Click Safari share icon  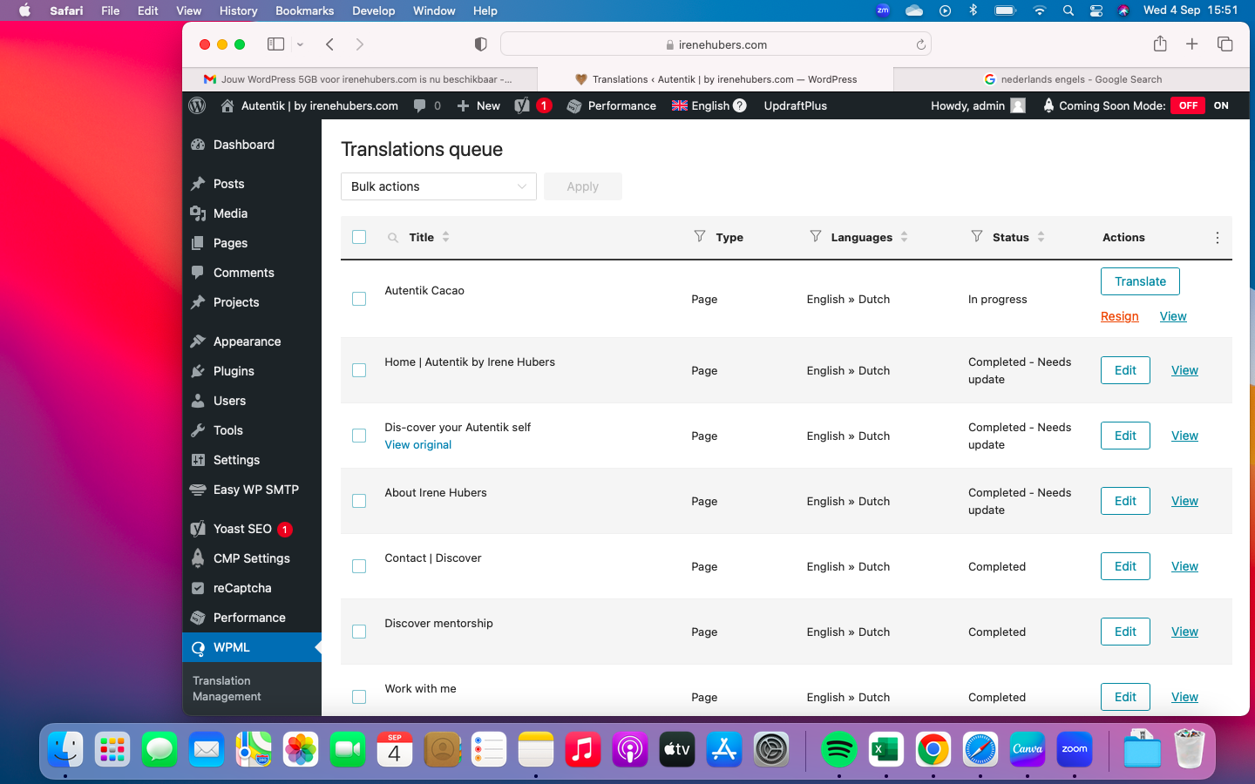[x=1160, y=44]
